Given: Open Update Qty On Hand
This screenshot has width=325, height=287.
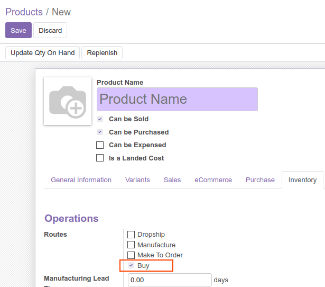Looking at the screenshot, I should coord(42,53).
